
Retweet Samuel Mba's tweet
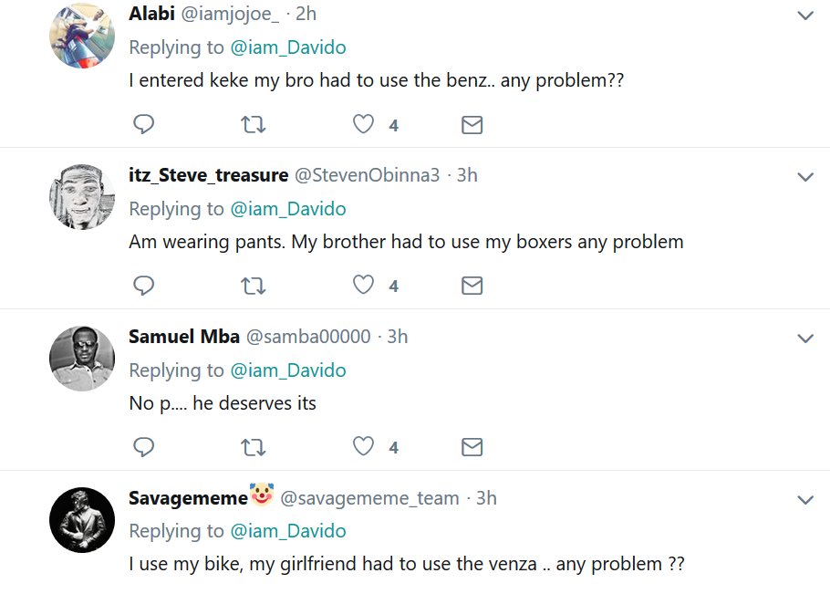click(253, 447)
